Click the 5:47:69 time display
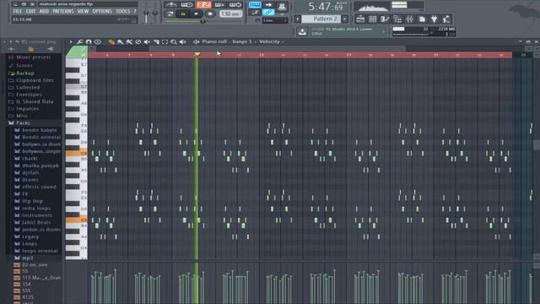The image size is (540, 304). pos(327,7)
